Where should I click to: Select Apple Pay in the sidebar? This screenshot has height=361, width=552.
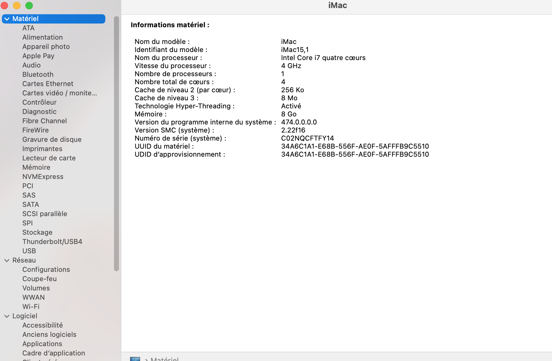(x=38, y=56)
